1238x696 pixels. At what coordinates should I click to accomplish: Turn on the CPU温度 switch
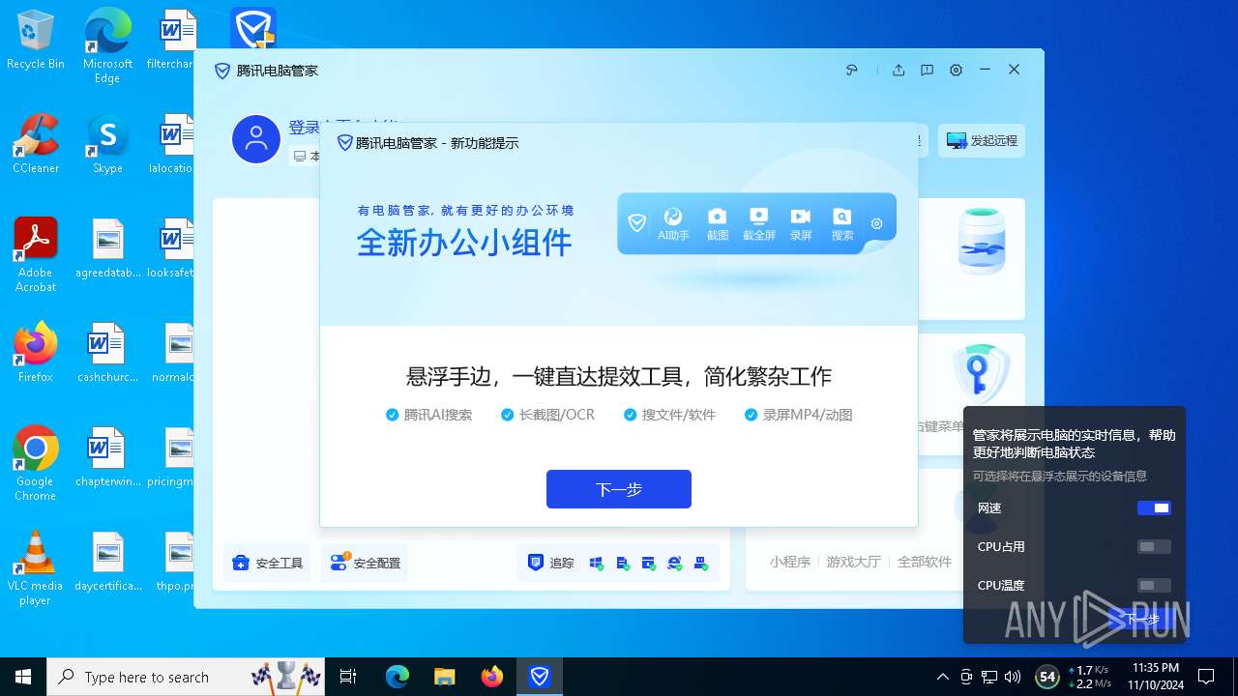[x=1154, y=586]
